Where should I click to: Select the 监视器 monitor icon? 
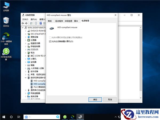pyautogui.click(x=29, y=62)
